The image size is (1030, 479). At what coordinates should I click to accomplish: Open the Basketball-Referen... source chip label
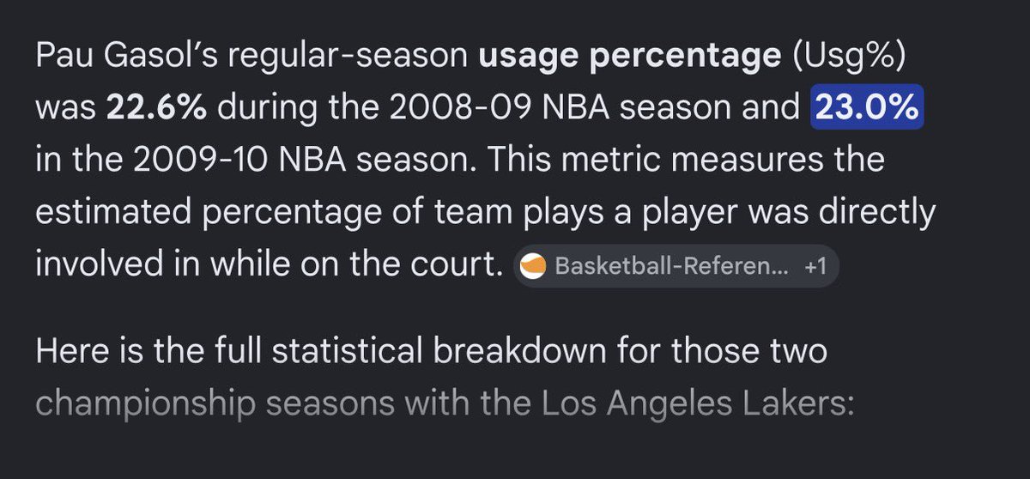point(672,267)
